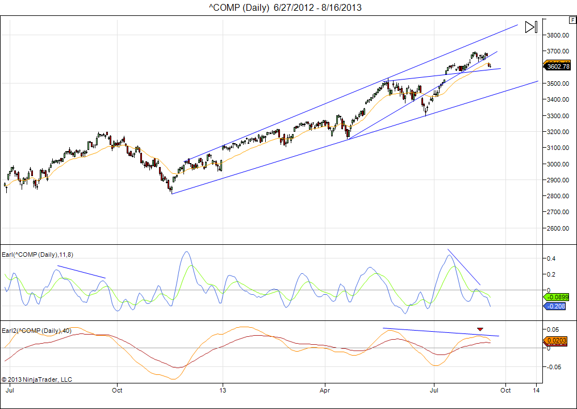Click the blue -0.208 value marker

coord(556,306)
